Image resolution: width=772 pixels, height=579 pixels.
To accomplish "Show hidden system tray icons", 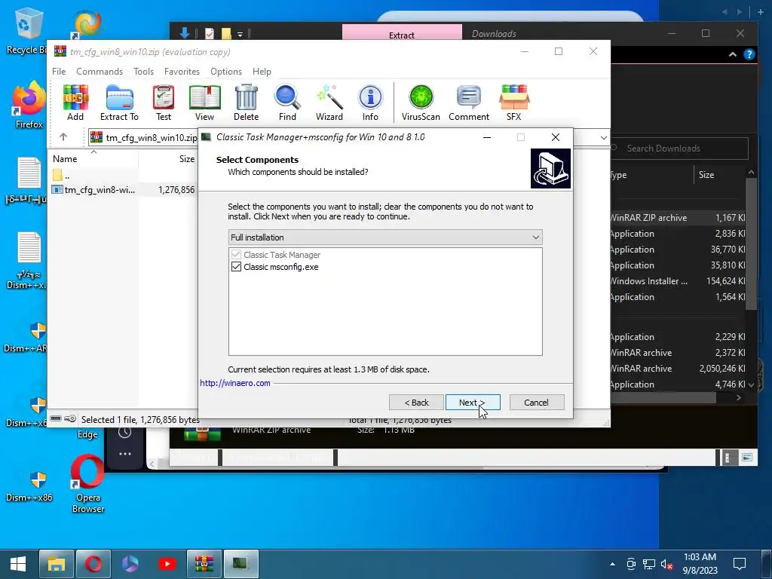I will tap(612, 564).
